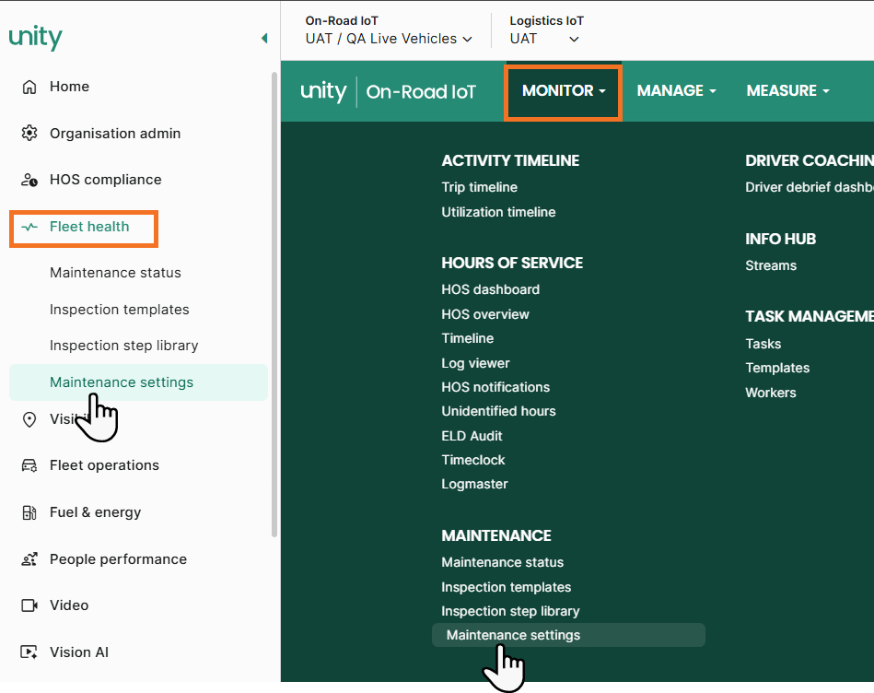Open the HOS dashboard link

[x=490, y=288]
